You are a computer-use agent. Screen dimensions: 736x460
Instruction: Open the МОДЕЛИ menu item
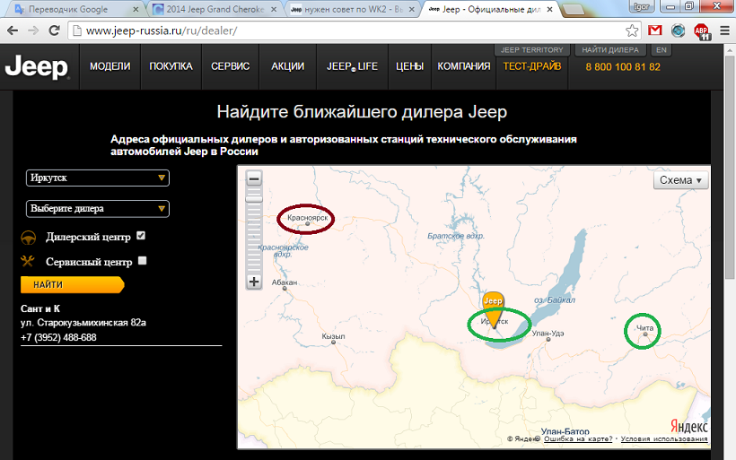110,66
